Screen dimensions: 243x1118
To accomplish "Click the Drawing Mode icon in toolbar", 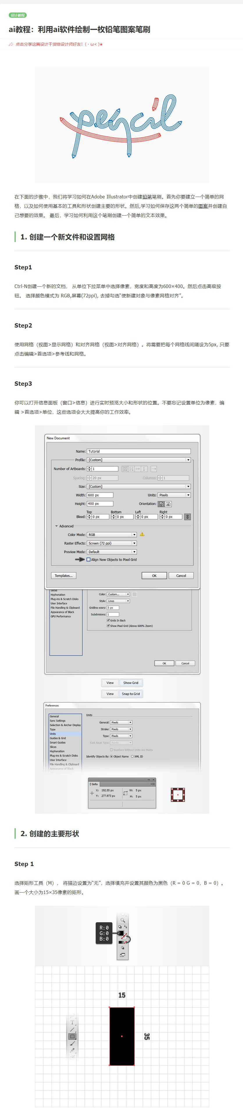I will point(123,948).
